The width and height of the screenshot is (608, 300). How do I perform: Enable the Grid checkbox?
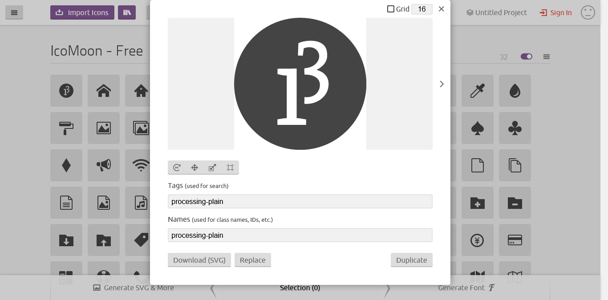[391, 9]
